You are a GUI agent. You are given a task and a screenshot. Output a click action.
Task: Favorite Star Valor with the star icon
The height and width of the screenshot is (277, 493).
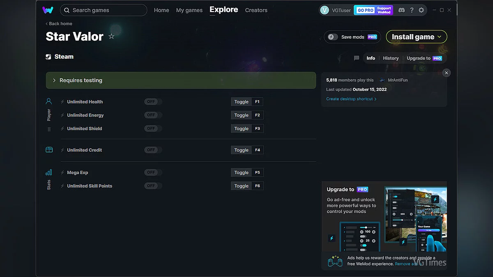pyautogui.click(x=111, y=36)
